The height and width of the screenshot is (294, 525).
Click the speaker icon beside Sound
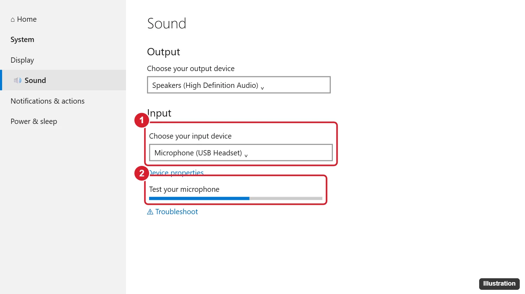[17, 80]
